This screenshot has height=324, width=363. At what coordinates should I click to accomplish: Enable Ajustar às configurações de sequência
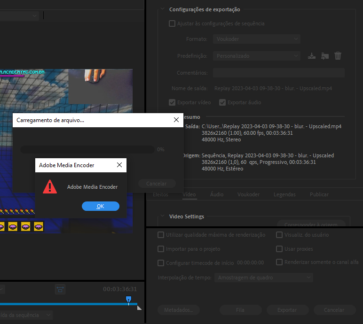(x=172, y=23)
